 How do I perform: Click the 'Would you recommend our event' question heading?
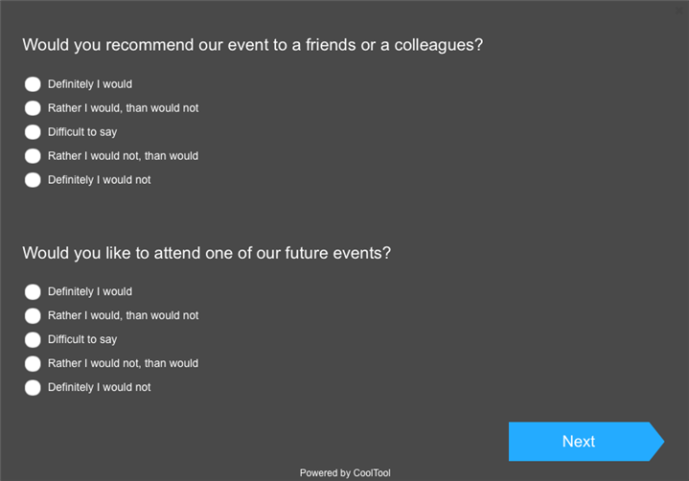tap(252, 45)
